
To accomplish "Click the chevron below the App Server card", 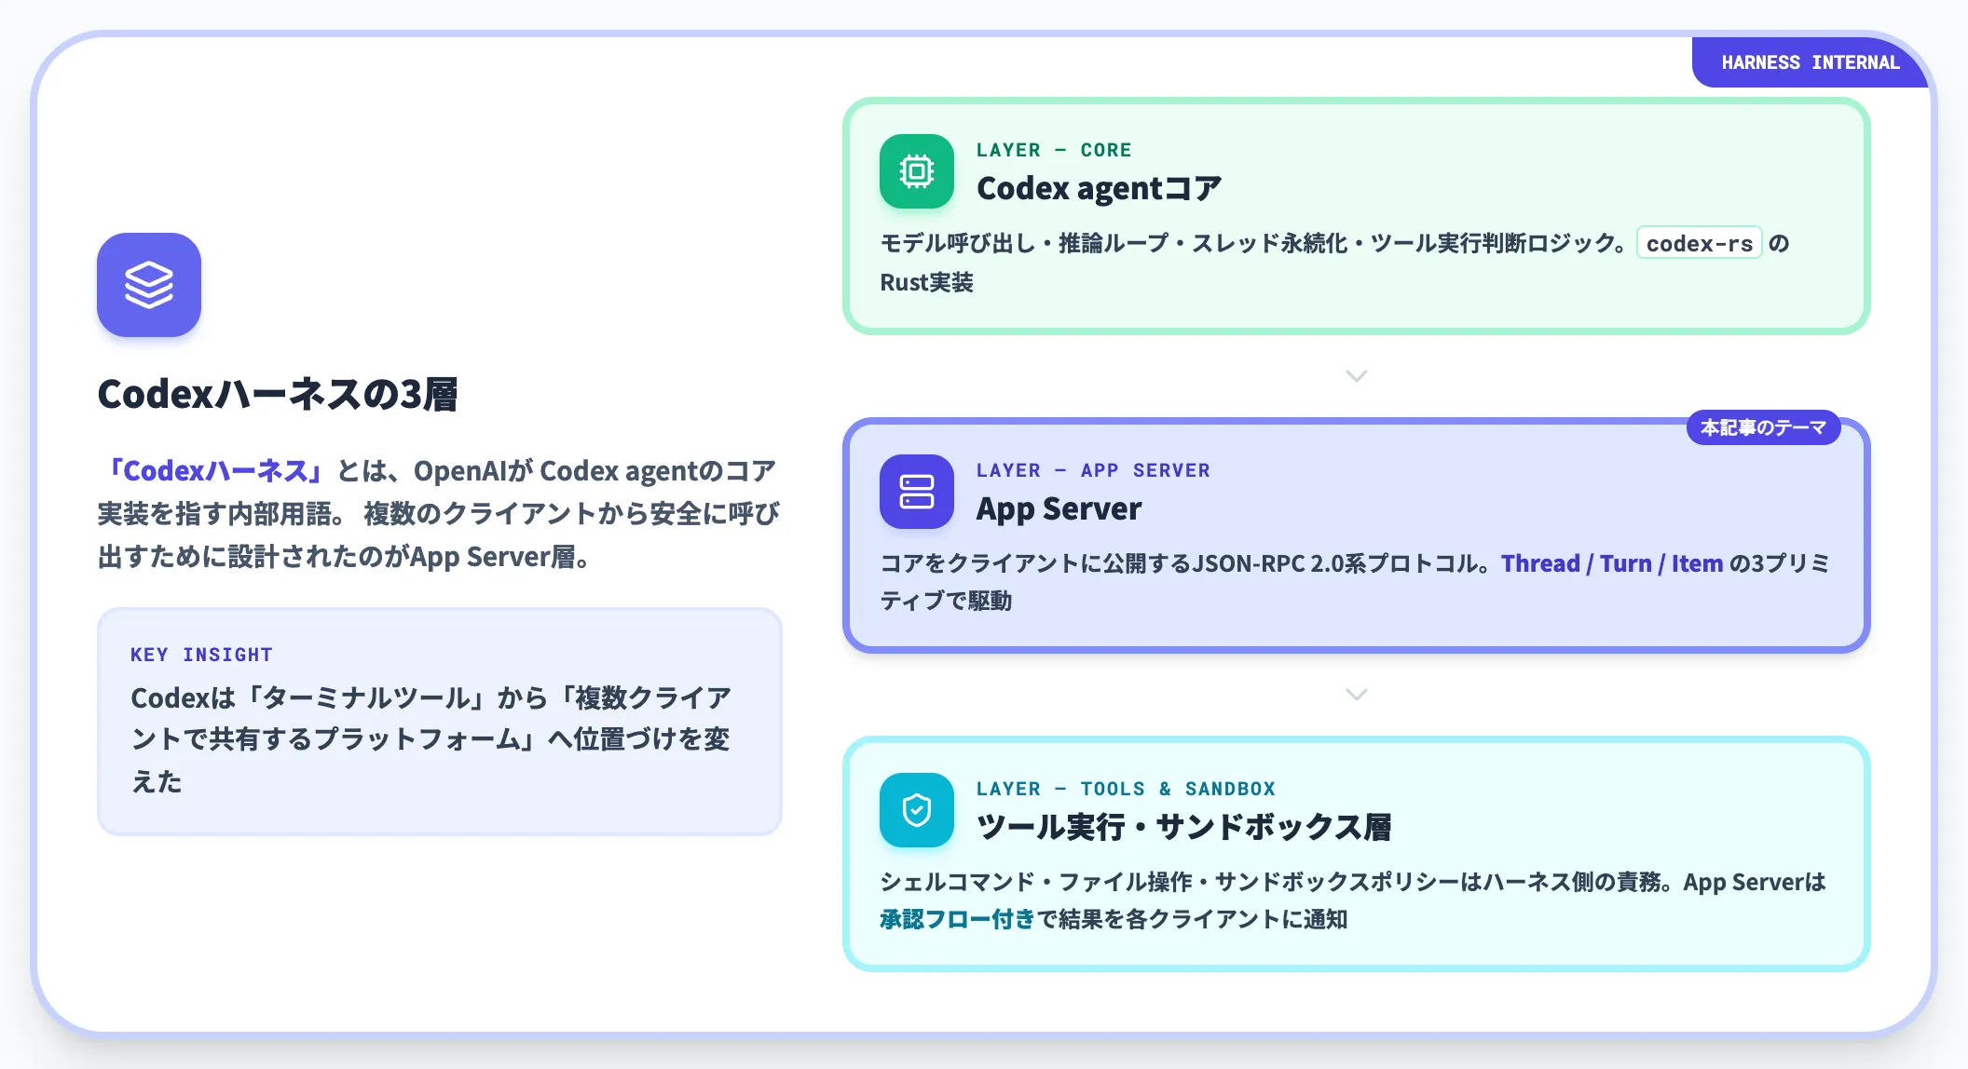I will (1357, 695).
